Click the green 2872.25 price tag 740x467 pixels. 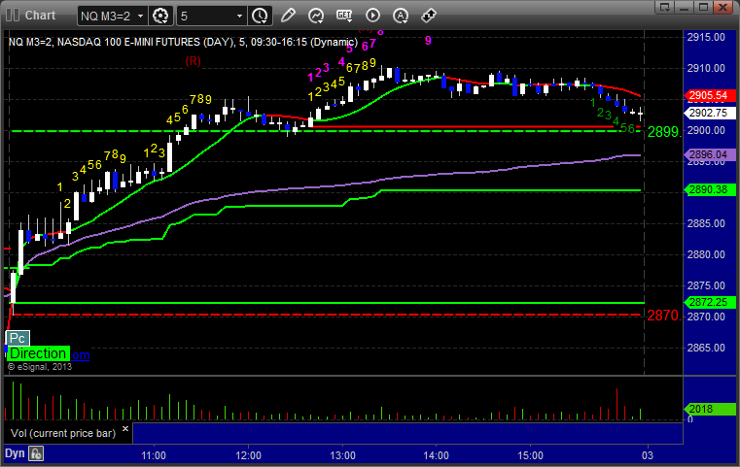(710, 302)
